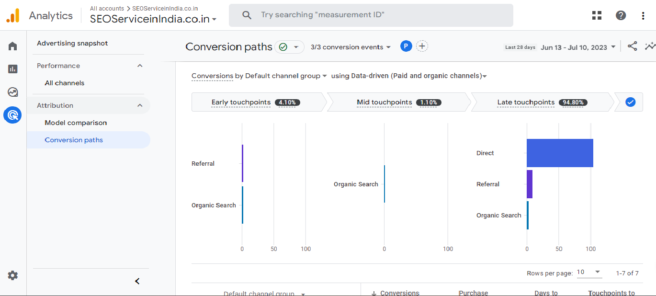
Task: Open Insights sparkline icon at top right
Action: click(x=650, y=46)
